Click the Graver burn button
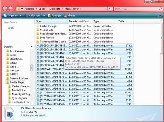This screenshot has width=164, height=122. click(x=70, y=16)
